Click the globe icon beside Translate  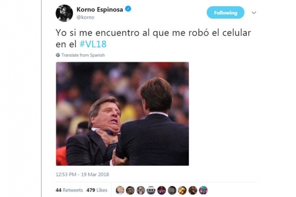point(58,55)
